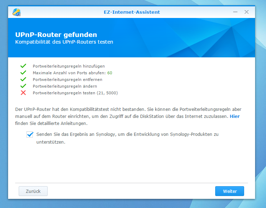
Task: Click the Zurück button
Action: coord(33,191)
